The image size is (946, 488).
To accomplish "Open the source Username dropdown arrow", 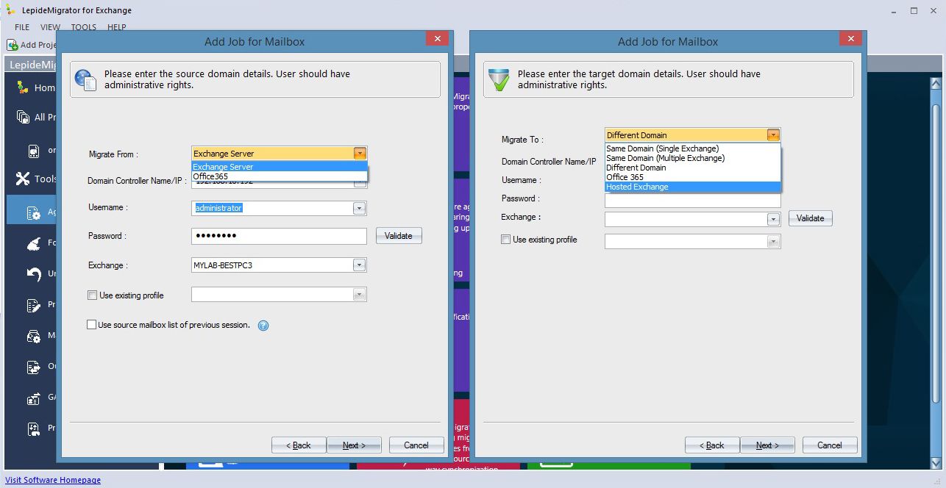I will 359,209.
